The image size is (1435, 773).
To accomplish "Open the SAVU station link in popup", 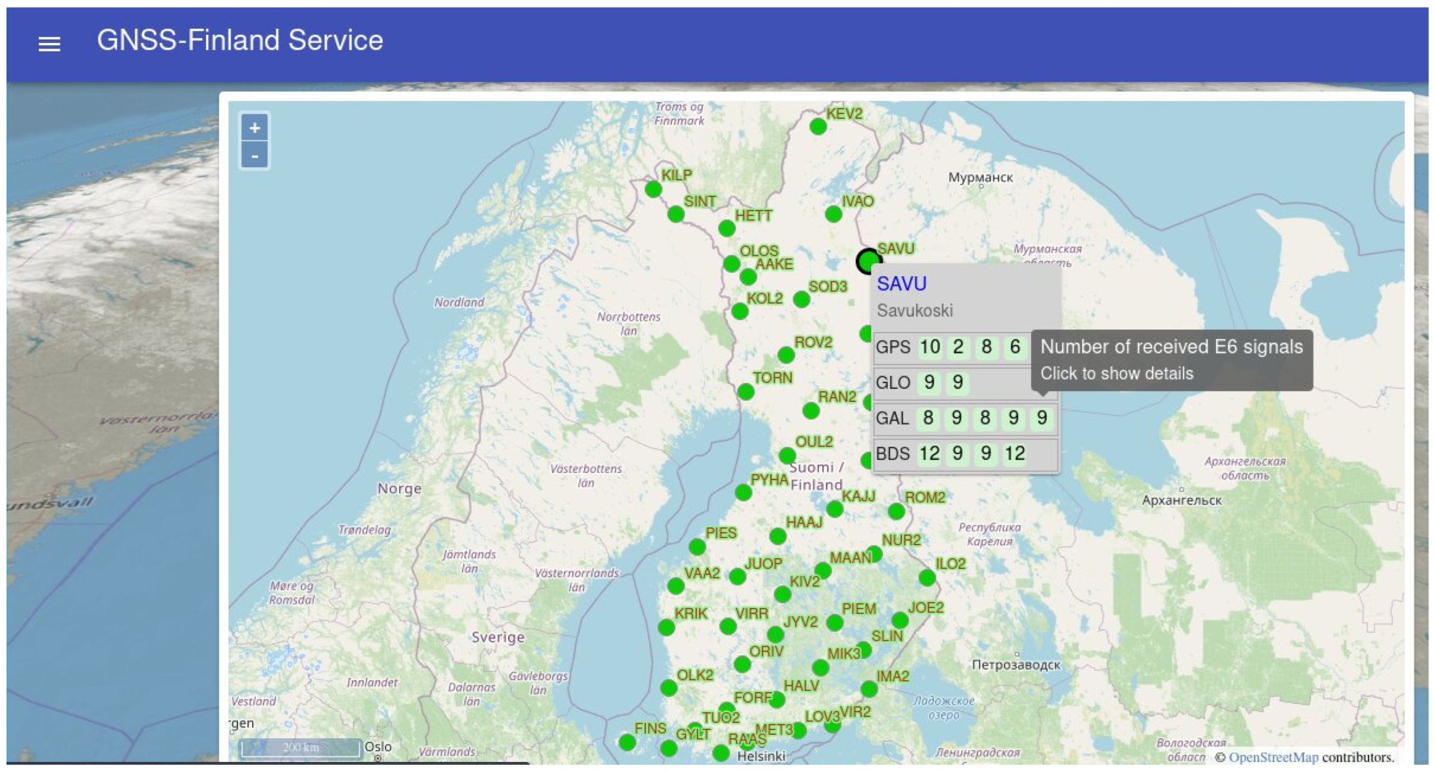I will point(901,284).
